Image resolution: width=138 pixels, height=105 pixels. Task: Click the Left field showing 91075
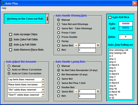[126, 28]
